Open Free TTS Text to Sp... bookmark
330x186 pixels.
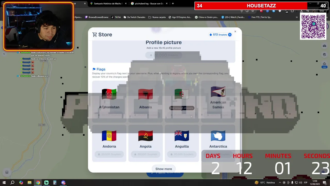coord(259,17)
